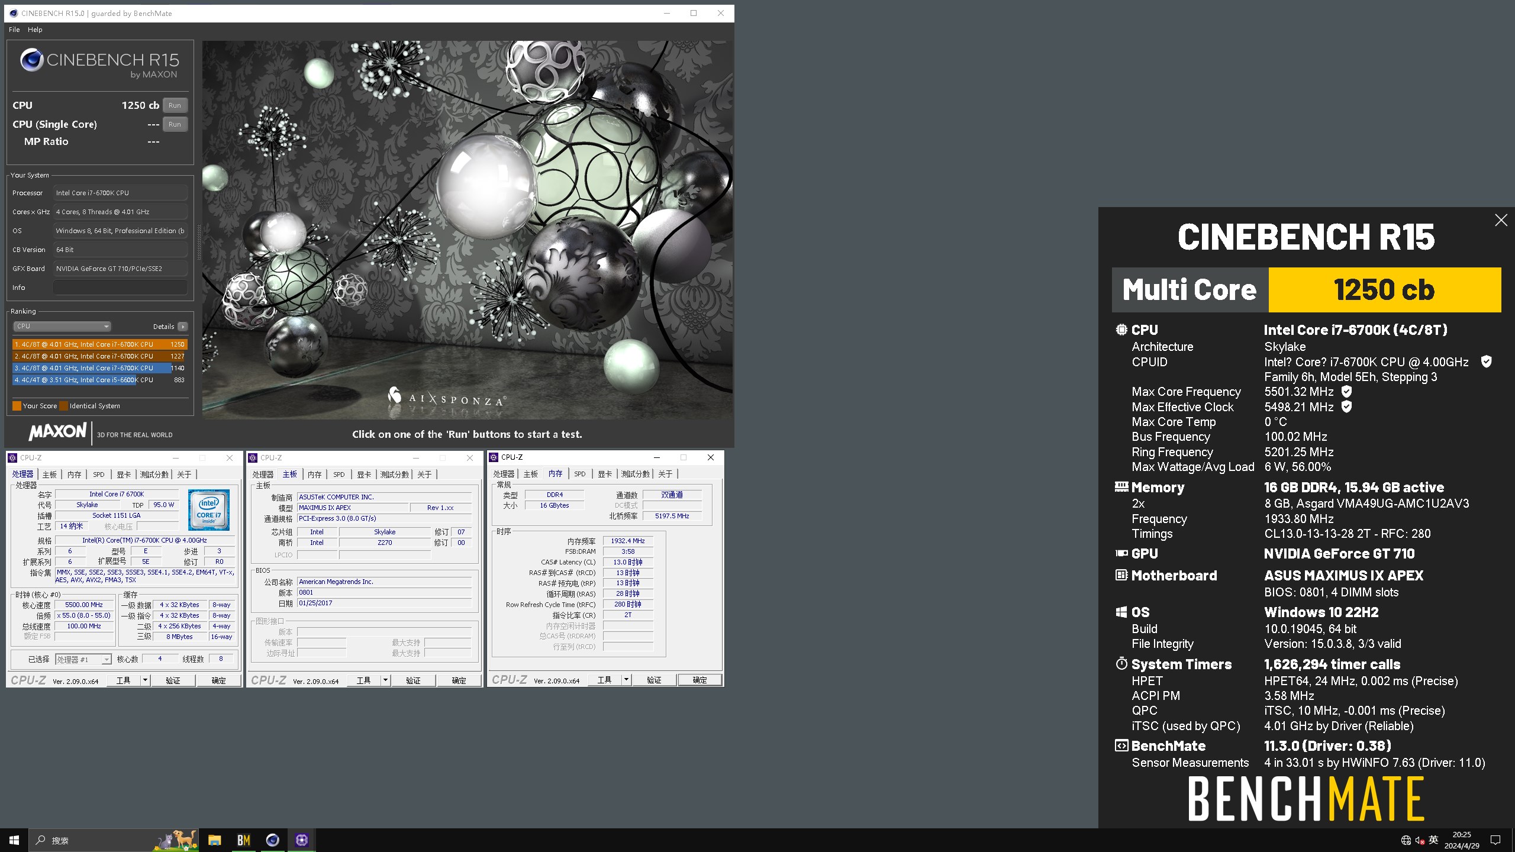The width and height of the screenshot is (1515, 852).
Task: Open the Help menu in Cinebench
Action: (35, 30)
